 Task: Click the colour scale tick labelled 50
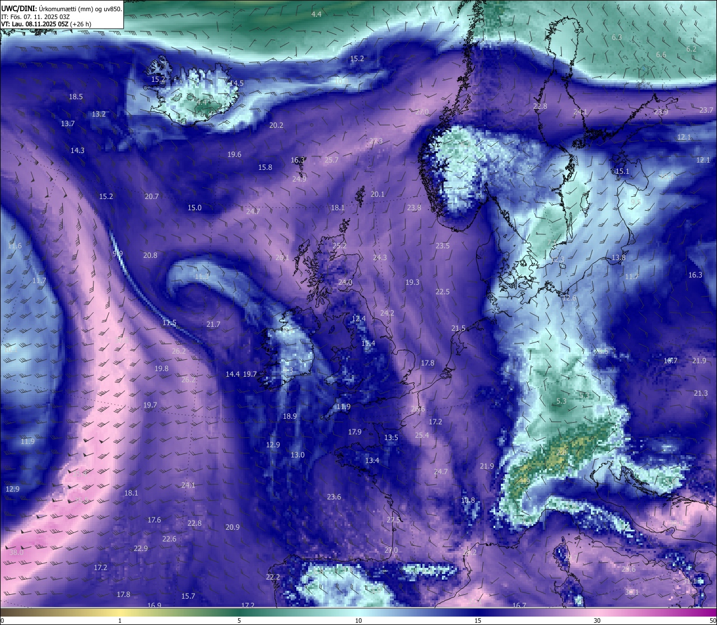pyautogui.click(x=713, y=621)
